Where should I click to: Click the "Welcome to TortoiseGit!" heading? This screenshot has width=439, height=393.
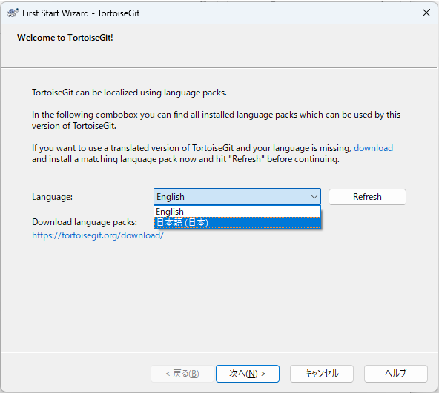65,38
